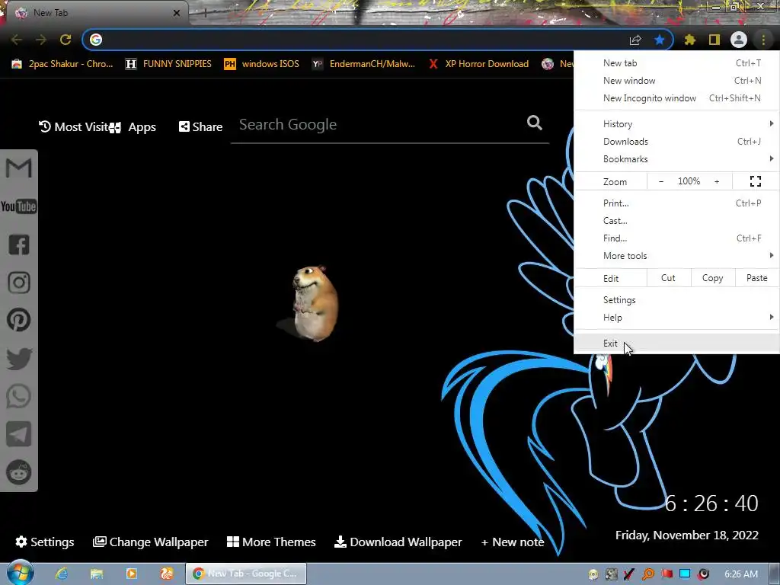Image resolution: width=780 pixels, height=585 pixels.
Task: Open EndermanCH/Malw... bookmark
Action: (363, 64)
